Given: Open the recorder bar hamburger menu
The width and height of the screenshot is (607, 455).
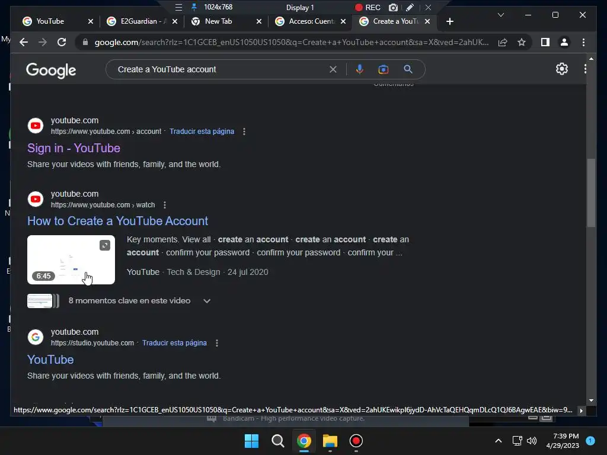Looking at the screenshot, I should pos(178,7).
